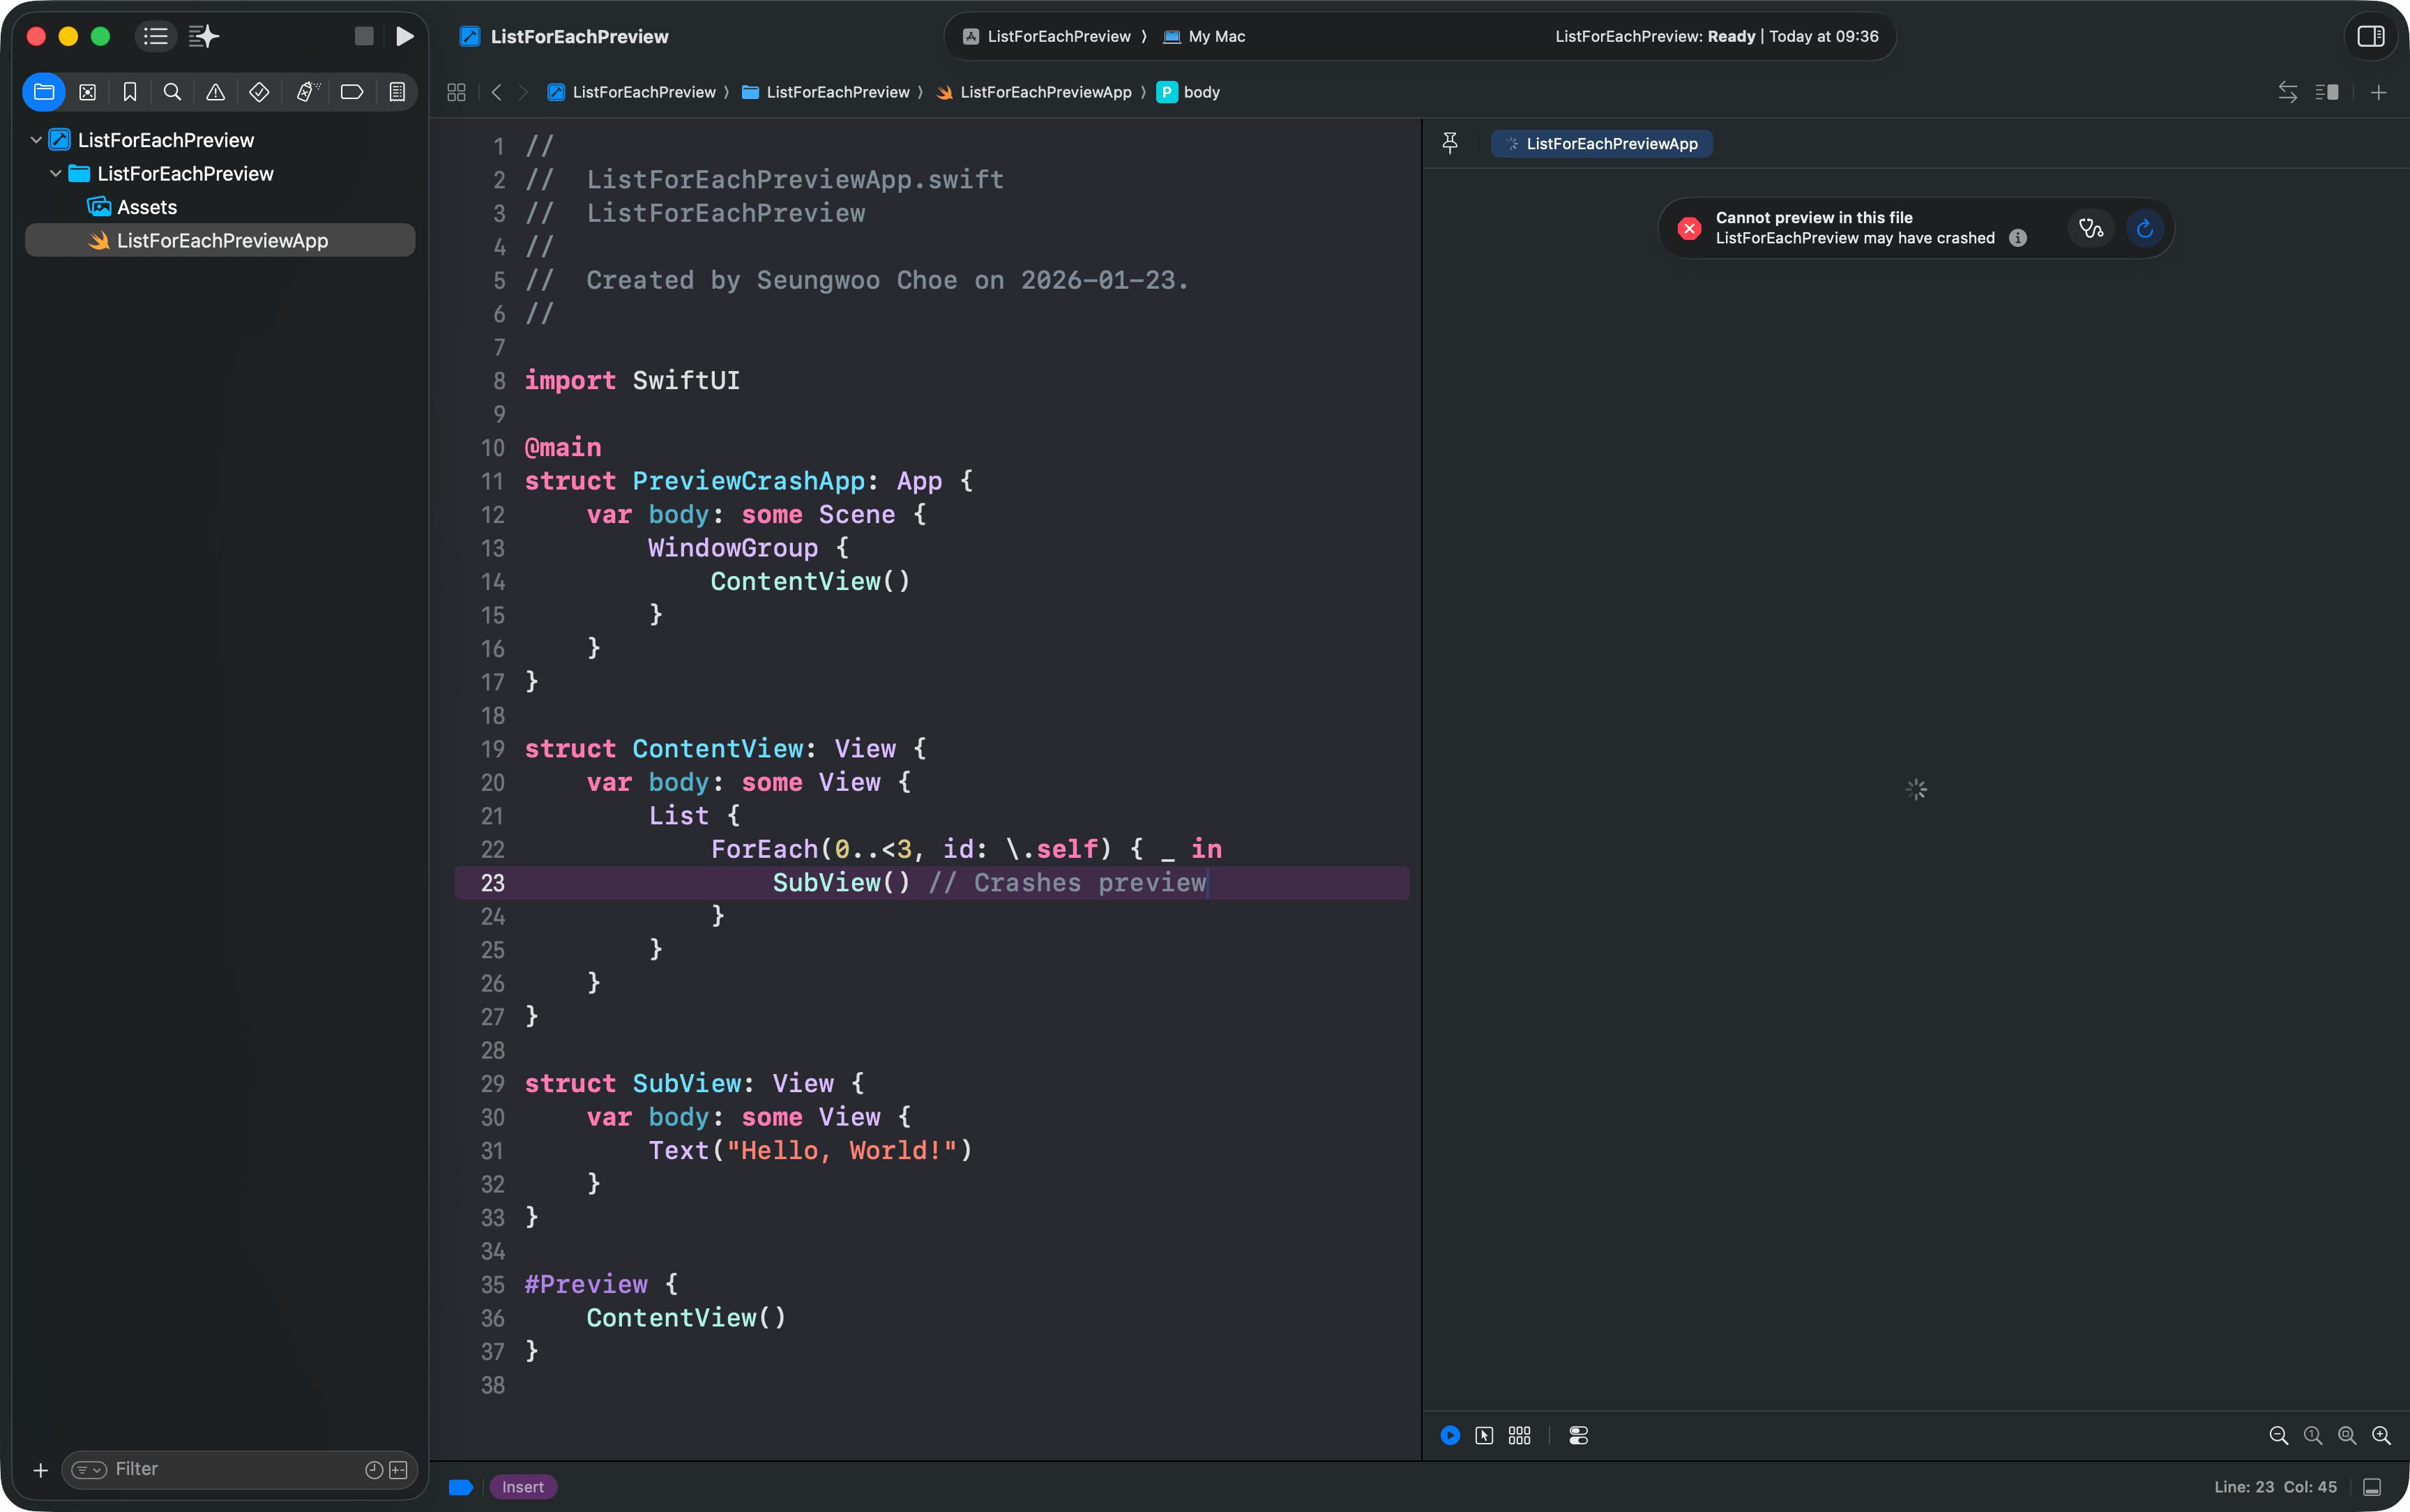
Task: Run the app with the Play button
Action: (x=404, y=36)
